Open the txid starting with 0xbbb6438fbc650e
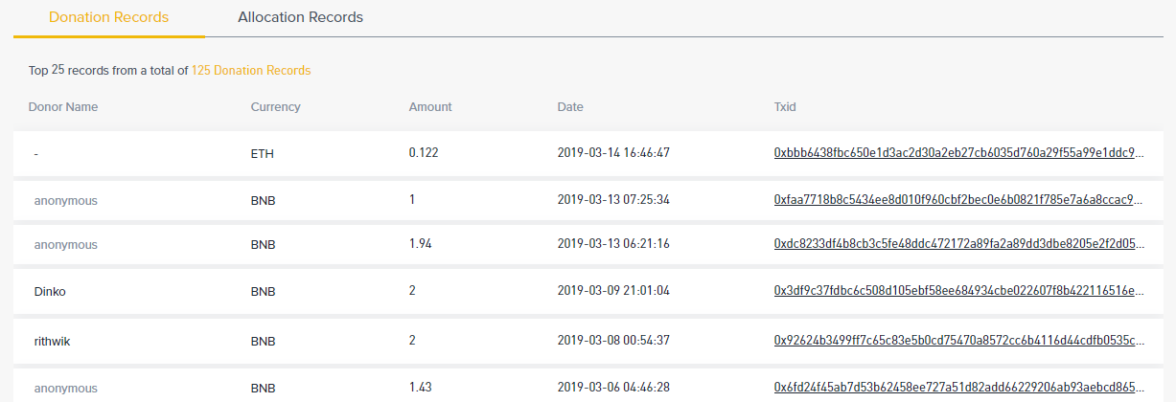 959,153
